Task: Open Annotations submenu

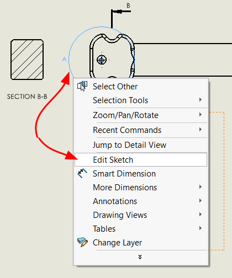Action: click(141, 201)
